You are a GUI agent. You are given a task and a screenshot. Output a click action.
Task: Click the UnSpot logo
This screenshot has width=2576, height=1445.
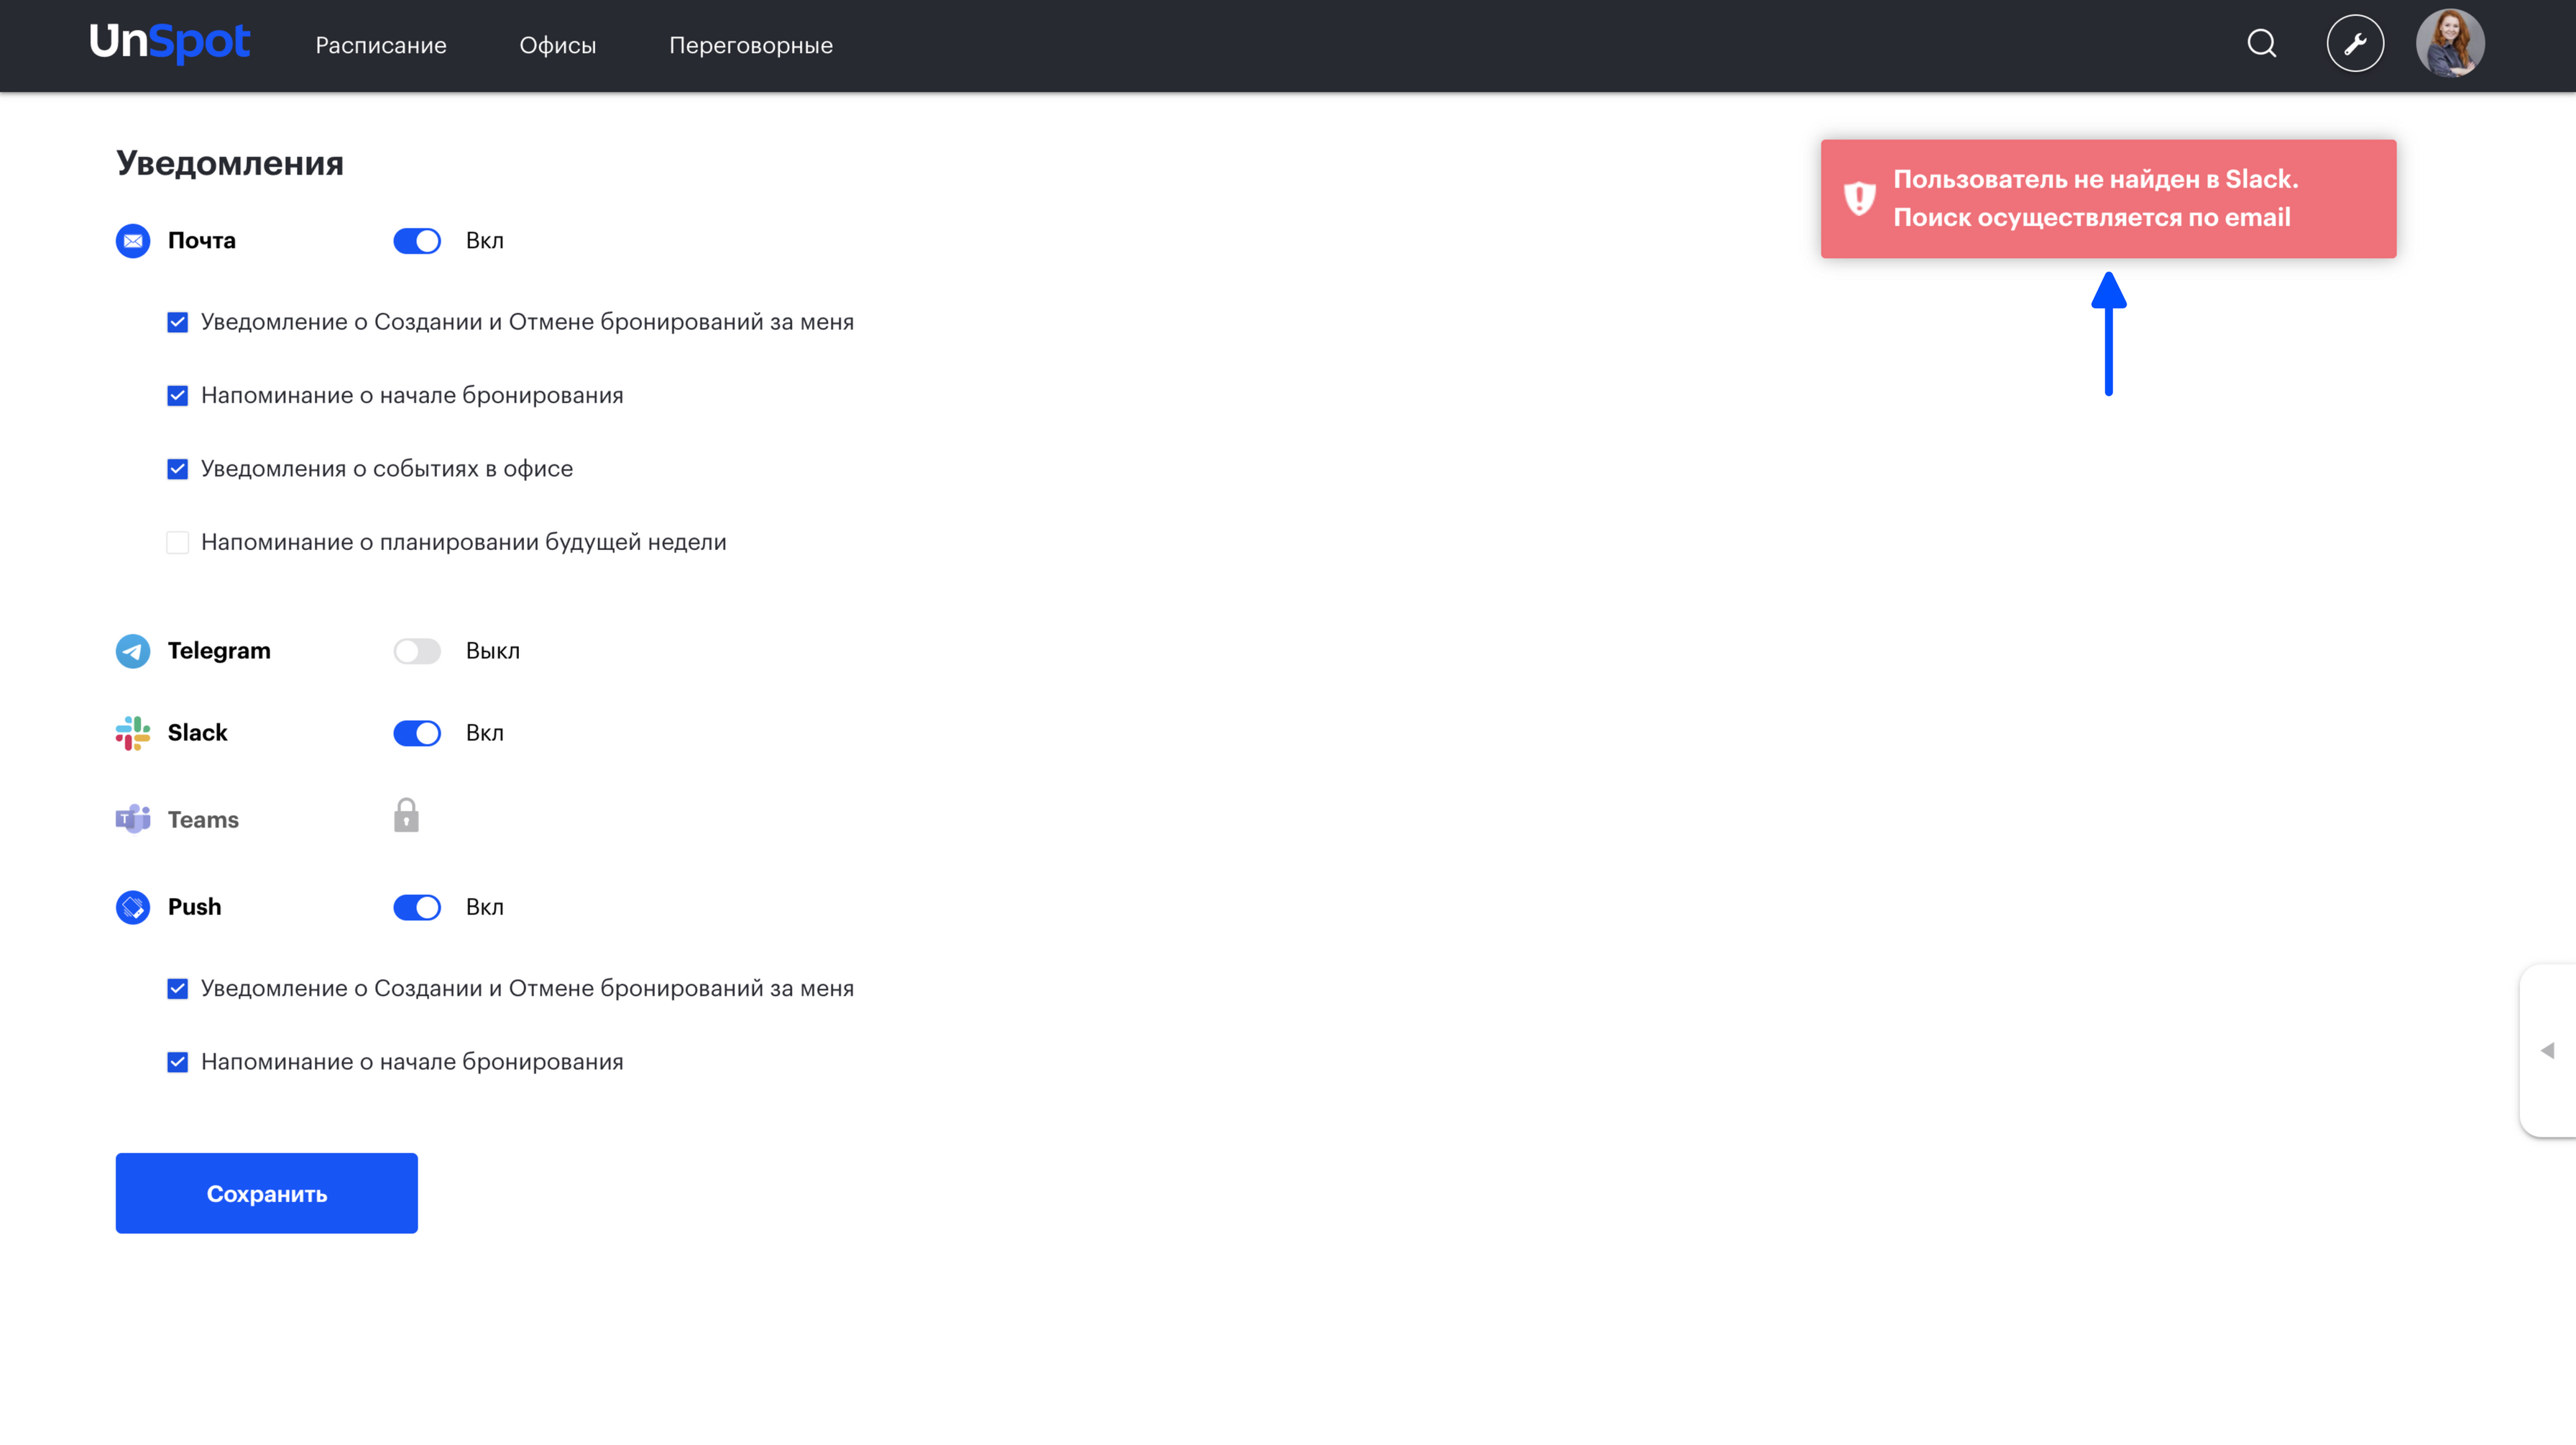169,43
